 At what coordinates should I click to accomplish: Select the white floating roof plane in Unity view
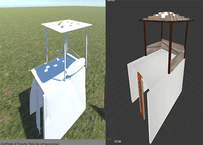pyautogui.click(x=66, y=26)
